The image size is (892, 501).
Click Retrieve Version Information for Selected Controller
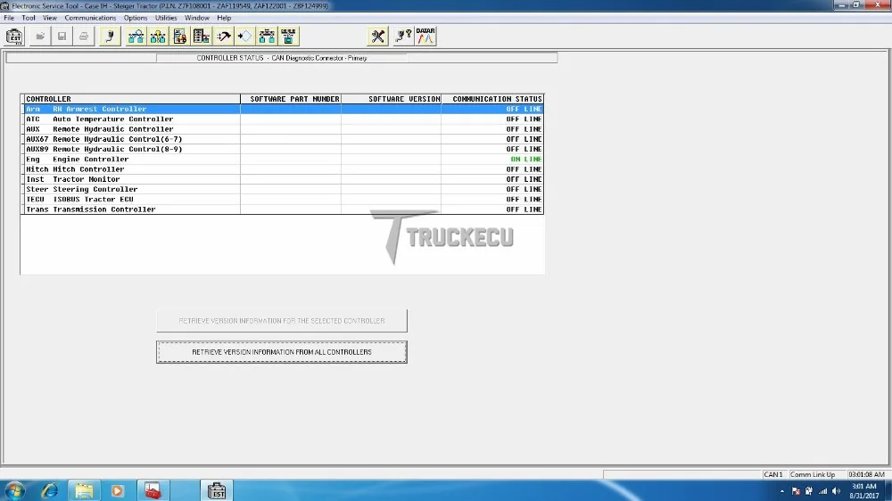coord(282,321)
